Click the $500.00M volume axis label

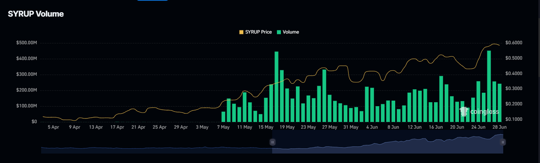(x=27, y=43)
